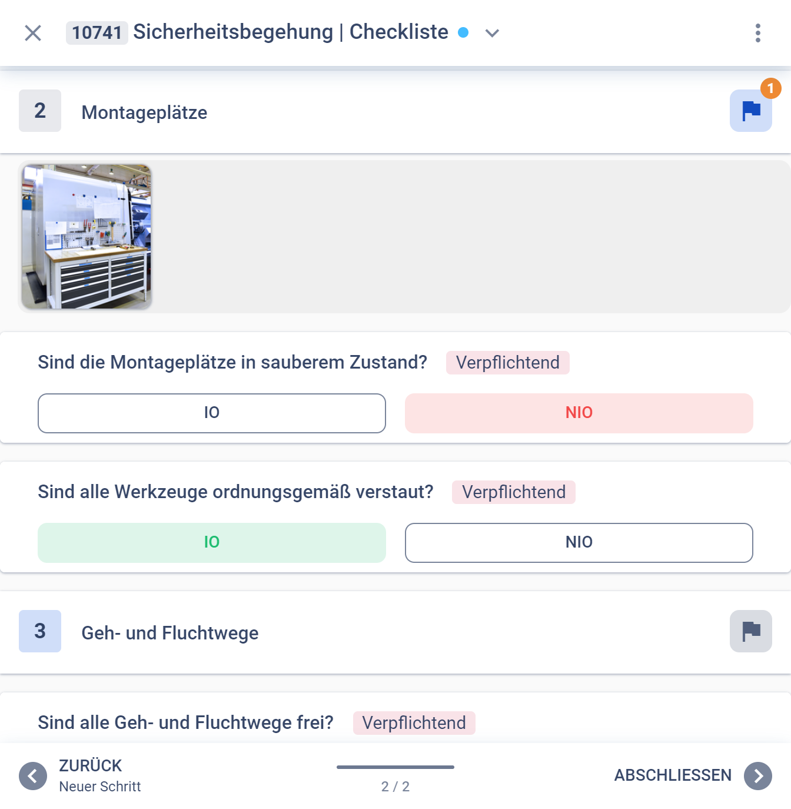Screen dimensions: 791x809
Task: Select IO for 'Sind die Montageplätze in sauberem Zustand?'
Action: click(212, 413)
